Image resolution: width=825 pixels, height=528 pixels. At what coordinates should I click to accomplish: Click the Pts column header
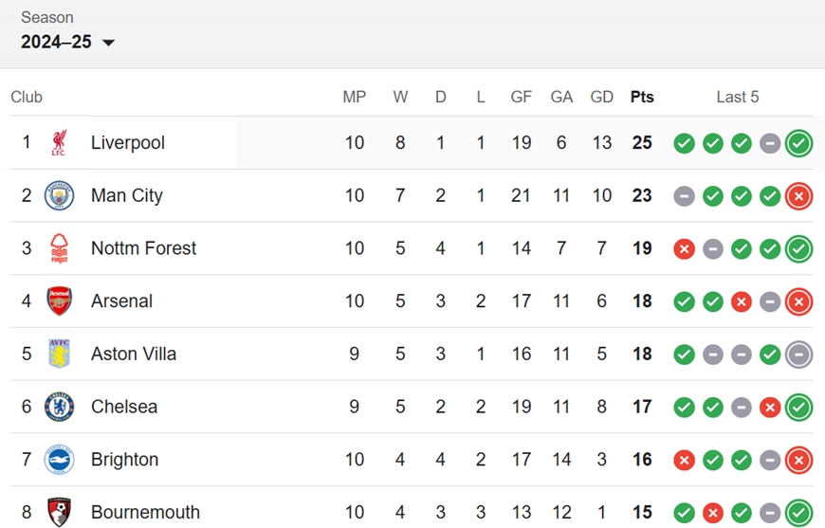[x=642, y=97]
